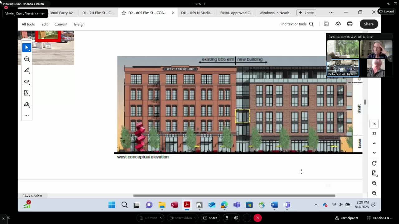Change the meeting Layout

[386, 12]
